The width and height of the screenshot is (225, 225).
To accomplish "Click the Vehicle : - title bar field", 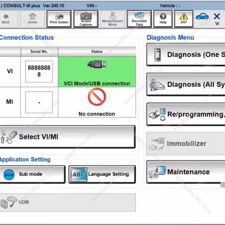I will coord(170,6).
